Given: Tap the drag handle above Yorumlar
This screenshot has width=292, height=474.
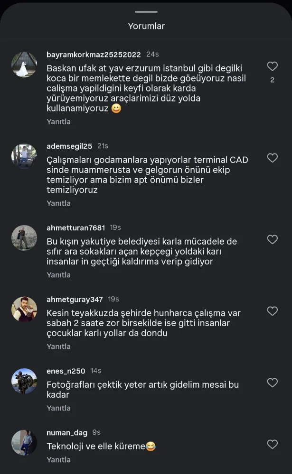Looking at the screenshot, I should pyautogui.click(x=146, y=12).
